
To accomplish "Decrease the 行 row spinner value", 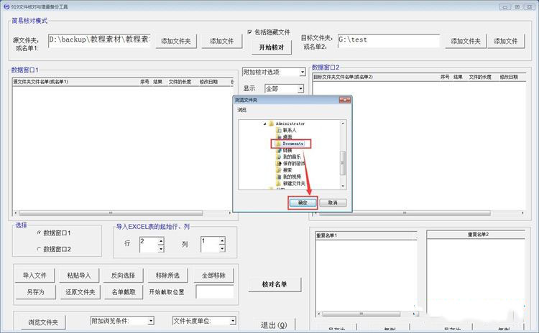I will click(x=161, y=248).
